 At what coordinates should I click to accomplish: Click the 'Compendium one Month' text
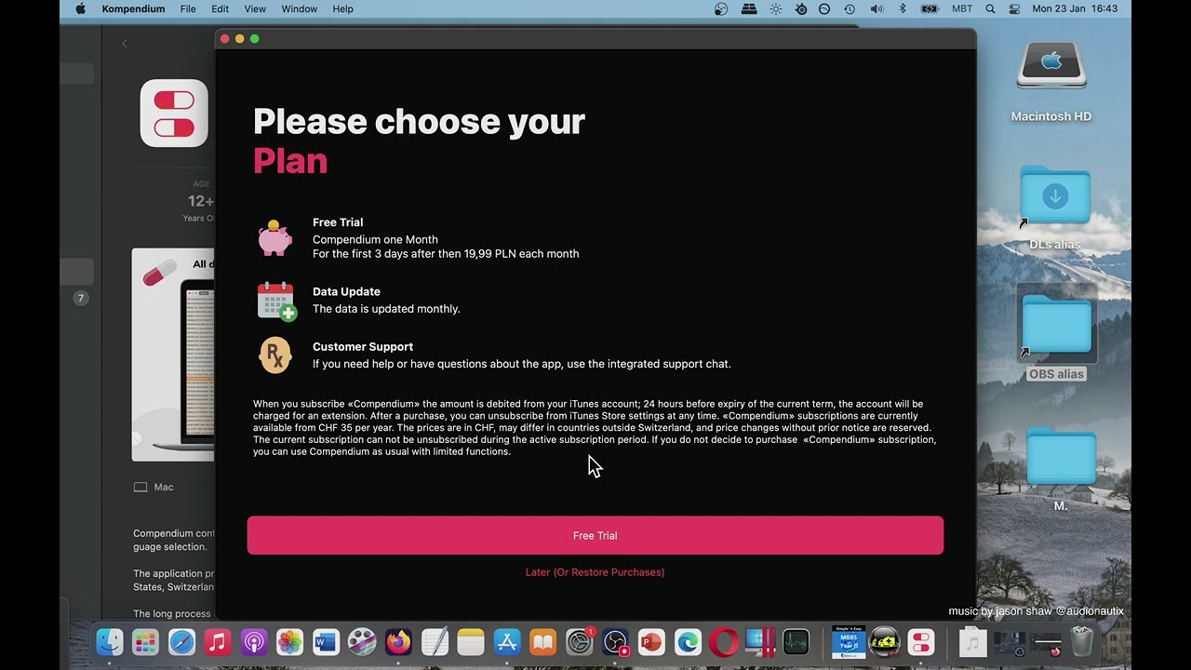(375, 239)
